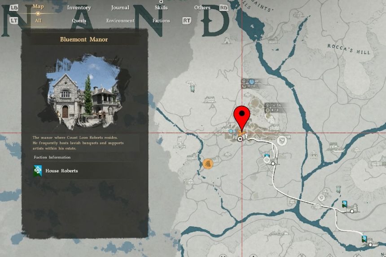This screenshot has height=257, width=386.
Task: Switch to the Inventory tab
Action: tap(79, 8)
